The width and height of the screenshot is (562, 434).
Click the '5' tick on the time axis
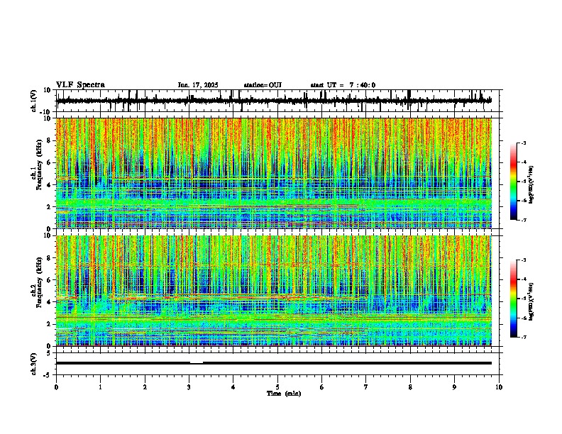tap(277, 387)
